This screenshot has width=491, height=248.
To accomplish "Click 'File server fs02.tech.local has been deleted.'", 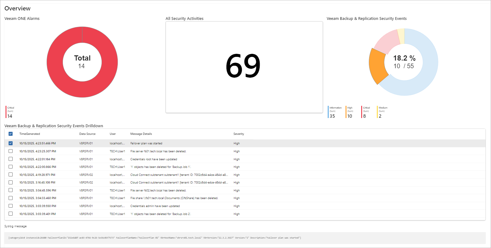I will click(158, 191).
